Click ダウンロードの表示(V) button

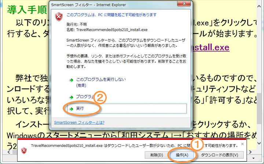tap(219, 155)
